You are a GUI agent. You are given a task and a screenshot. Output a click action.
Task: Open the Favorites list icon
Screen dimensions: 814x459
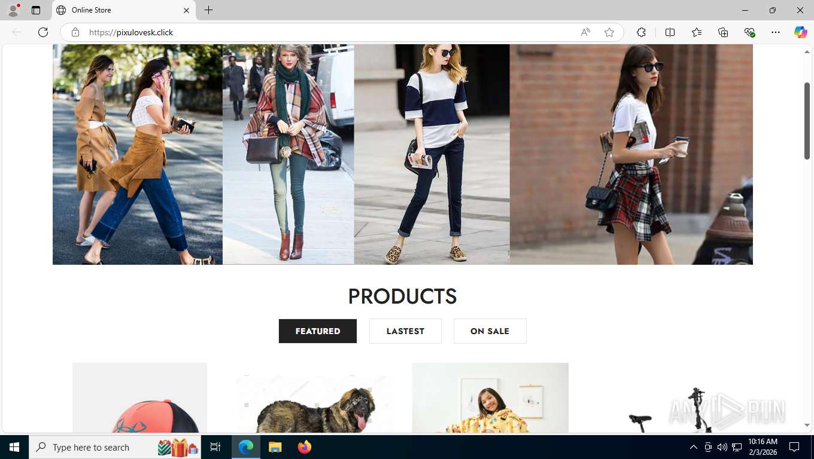point(697,32)
